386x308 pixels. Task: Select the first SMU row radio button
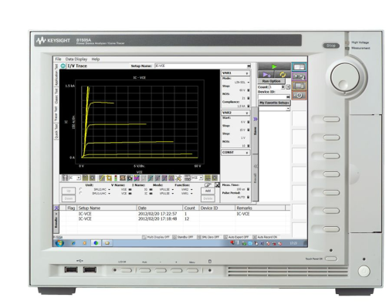[80, 189]
